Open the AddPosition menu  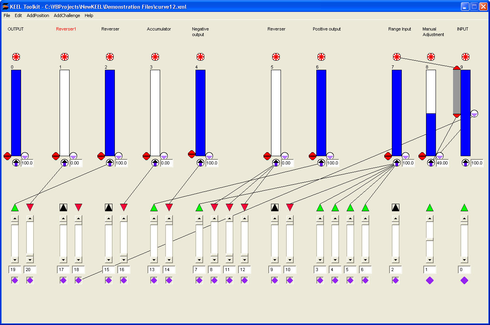pos(38,16)
